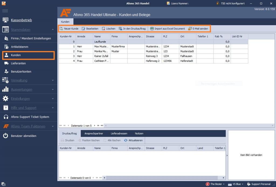Screen dimensions: 276x187
Task: Click the headset icon for Support Ticket
Action: tap(6, 117)
